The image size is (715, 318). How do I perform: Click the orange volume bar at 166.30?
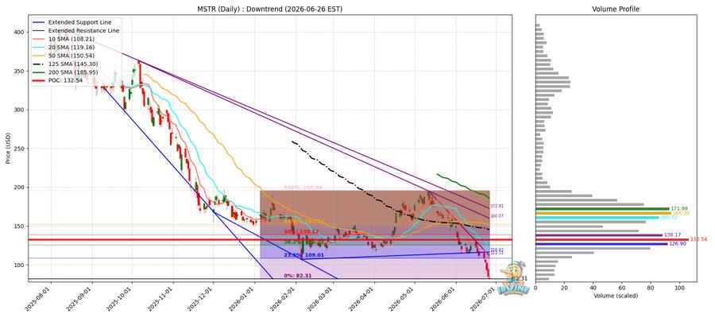(603, 213)
